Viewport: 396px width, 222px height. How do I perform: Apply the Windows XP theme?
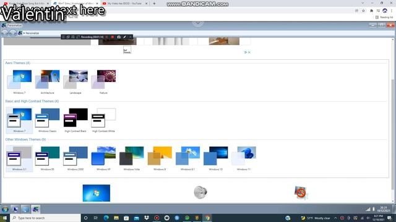103,158
